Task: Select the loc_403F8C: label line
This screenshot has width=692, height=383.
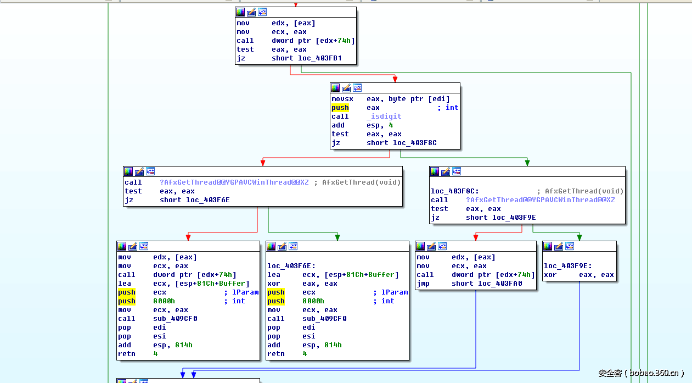Action: (455, 191)
